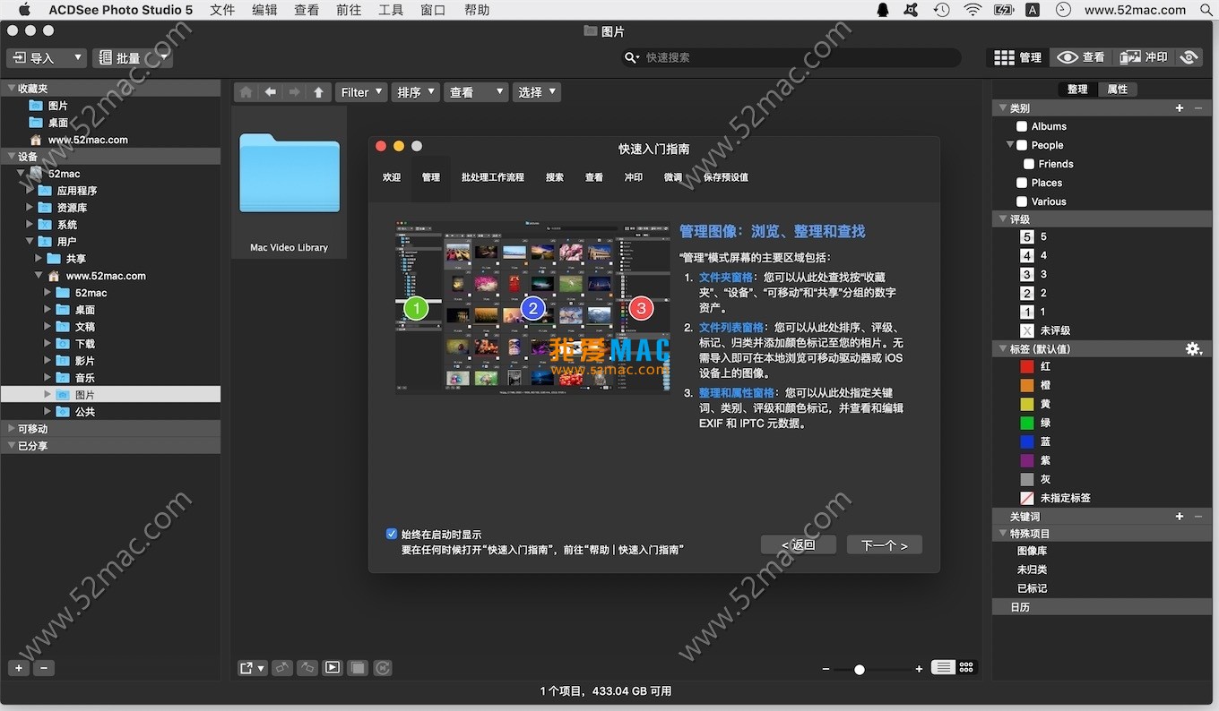This screenshot has width=1219, height=711.
Task: Switch to thumbnail grid view layout
Action: click(x=966, y=667)
